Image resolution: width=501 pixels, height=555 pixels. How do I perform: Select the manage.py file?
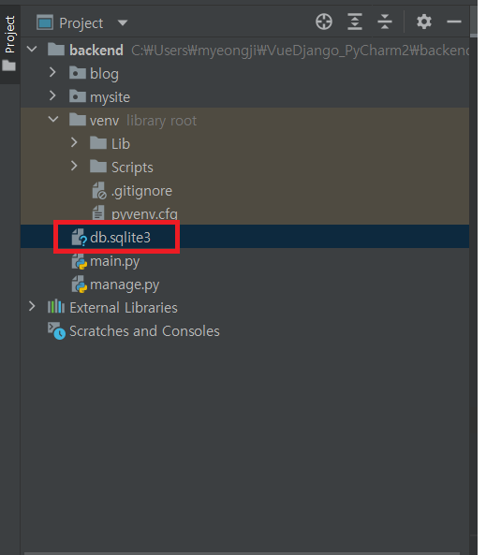125,285
